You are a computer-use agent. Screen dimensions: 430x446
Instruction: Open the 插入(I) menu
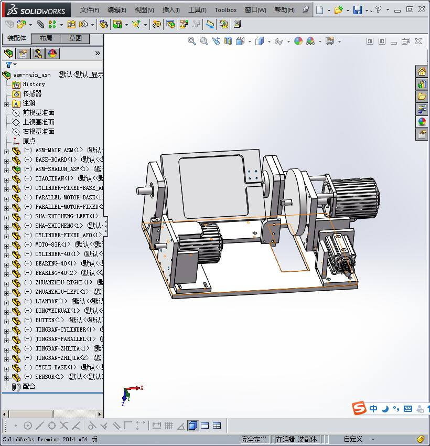tap(171, 10)
